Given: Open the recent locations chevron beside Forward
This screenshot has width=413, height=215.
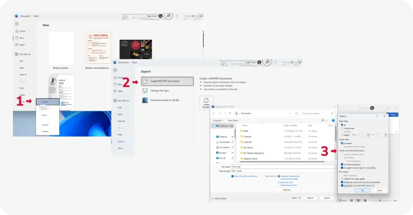Looking at the screenshot, I should coord(225,113).
